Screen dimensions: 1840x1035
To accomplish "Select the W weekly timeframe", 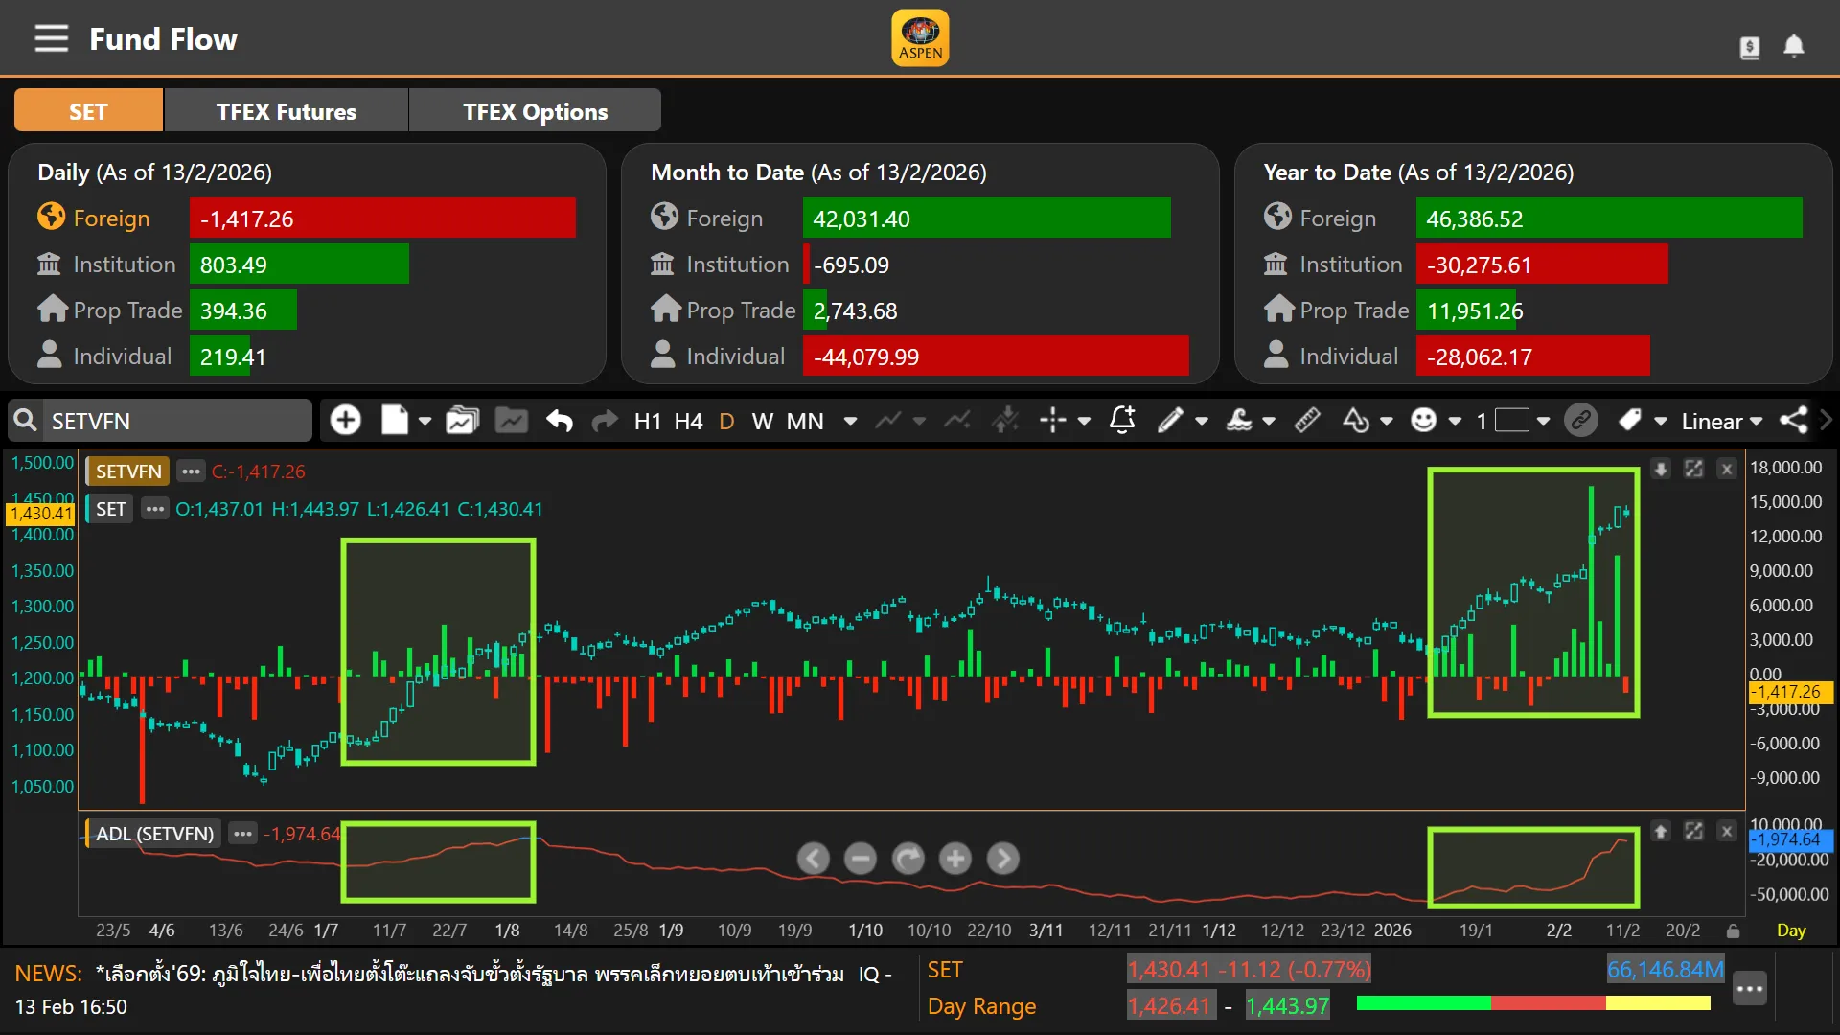I will pyautogui.click(x=762, y=422).
